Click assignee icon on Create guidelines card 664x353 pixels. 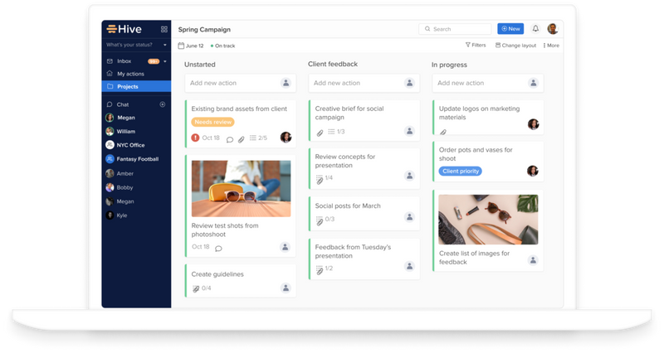click(x=286, y=288)
